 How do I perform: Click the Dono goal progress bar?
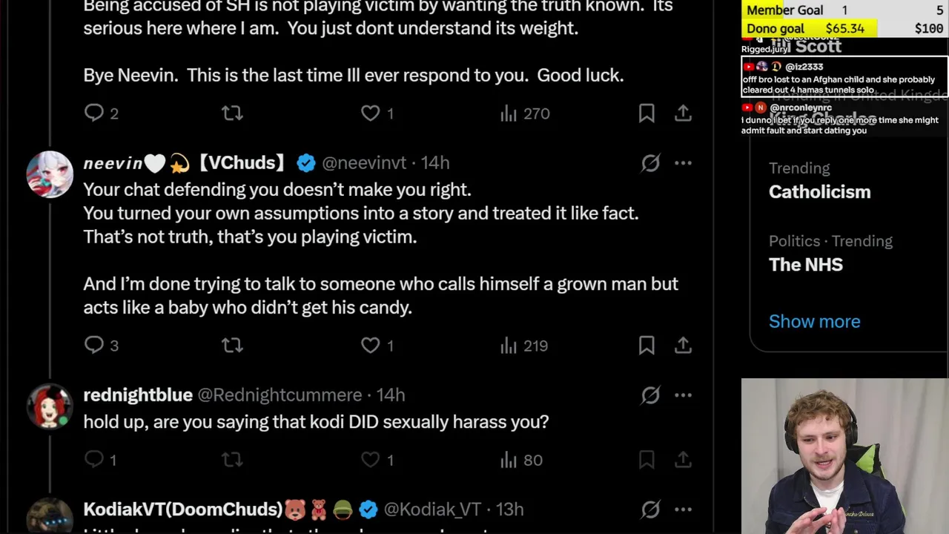pos(844,28)
